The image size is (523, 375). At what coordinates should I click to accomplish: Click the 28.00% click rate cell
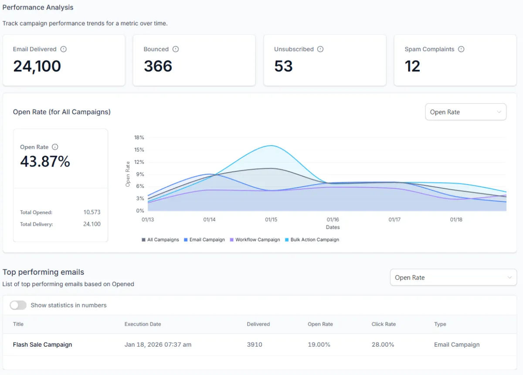click(383, 344)
